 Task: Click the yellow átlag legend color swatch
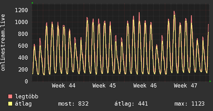(x=10, y=104)
